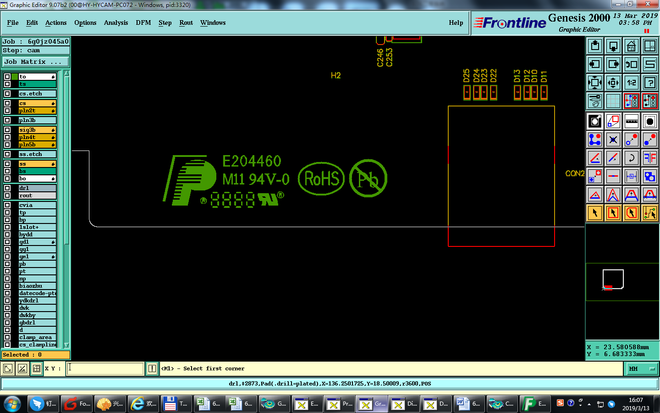Select the arrow in polygon selection tool
Viewport: 660px width, 413px height.
[632, 213]
